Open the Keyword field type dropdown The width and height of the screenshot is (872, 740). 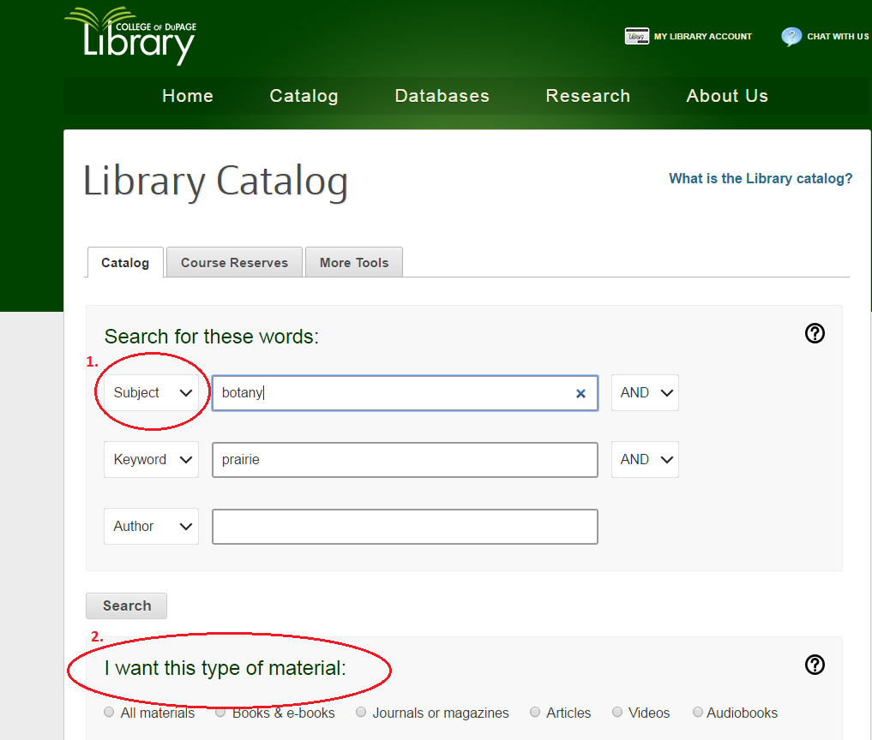[151, 460]
